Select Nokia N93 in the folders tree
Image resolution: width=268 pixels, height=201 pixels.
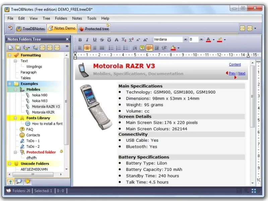[x=40, y=101]
